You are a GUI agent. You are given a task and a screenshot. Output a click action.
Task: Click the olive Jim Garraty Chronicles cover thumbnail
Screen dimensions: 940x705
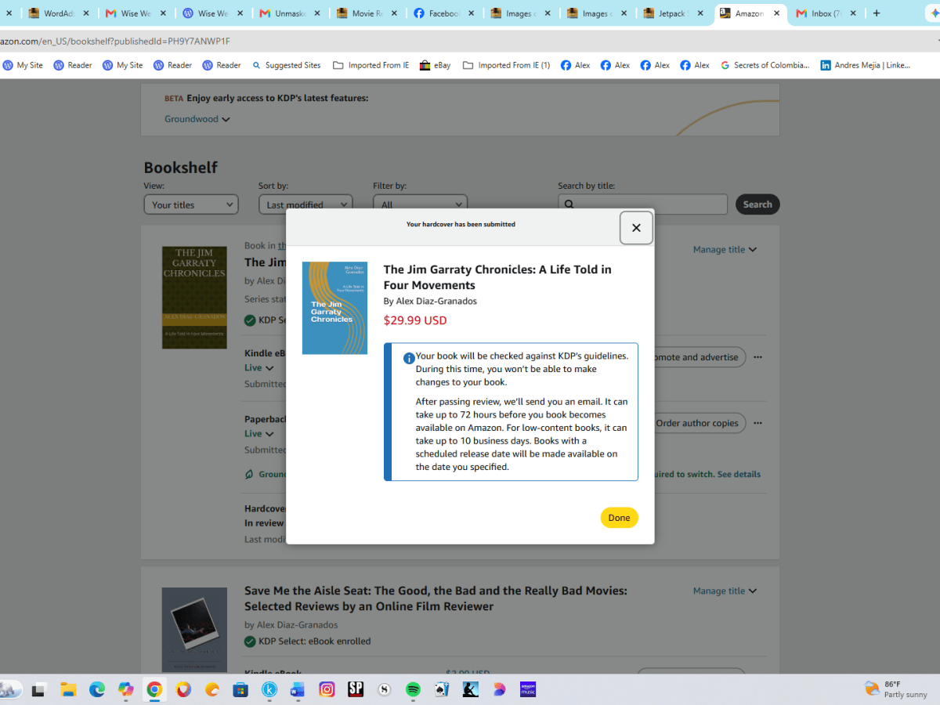tap(194, 298)
